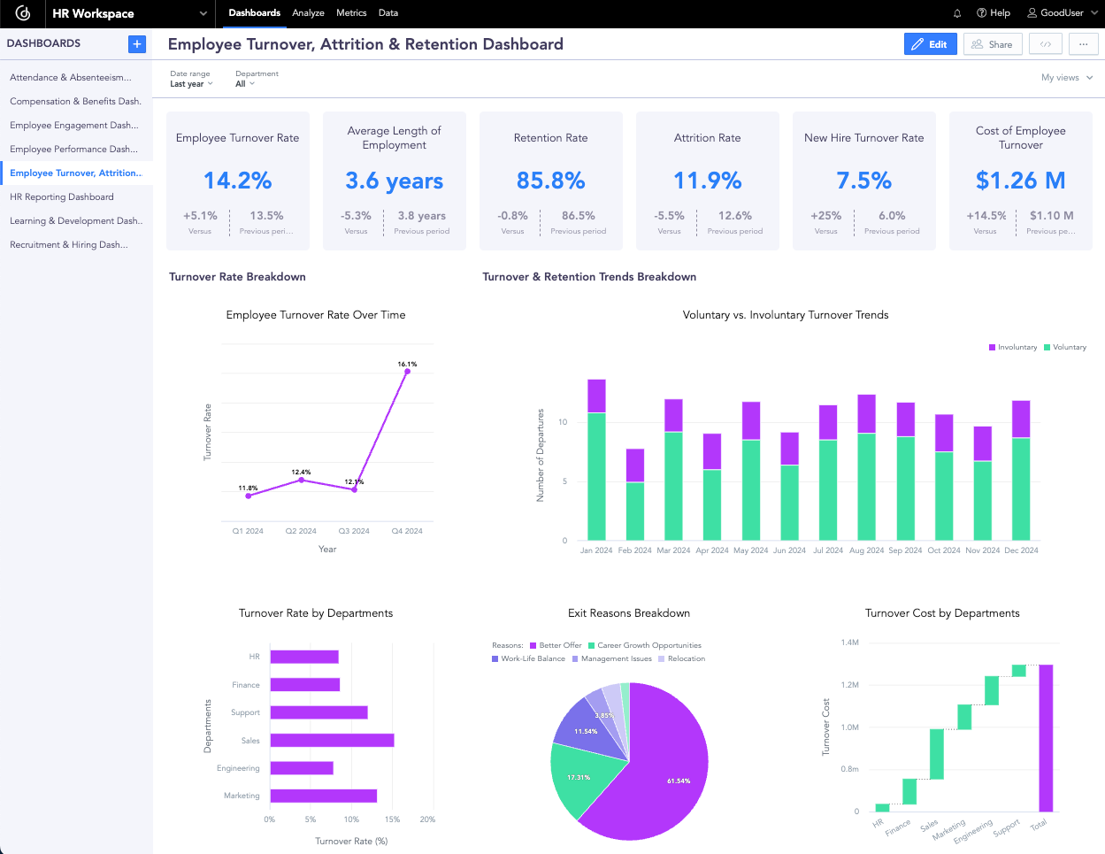Open the Metrics tab

tap(351, 13)
